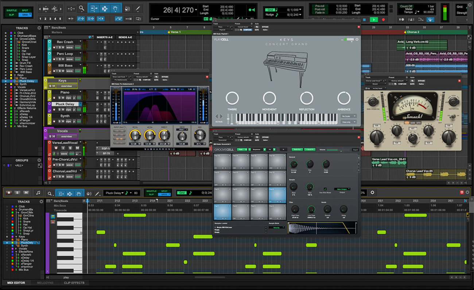Open the main counter format dropdown arrow
Image resolution: width=474 pixels, height=290 pixels.
coord(196,10)
